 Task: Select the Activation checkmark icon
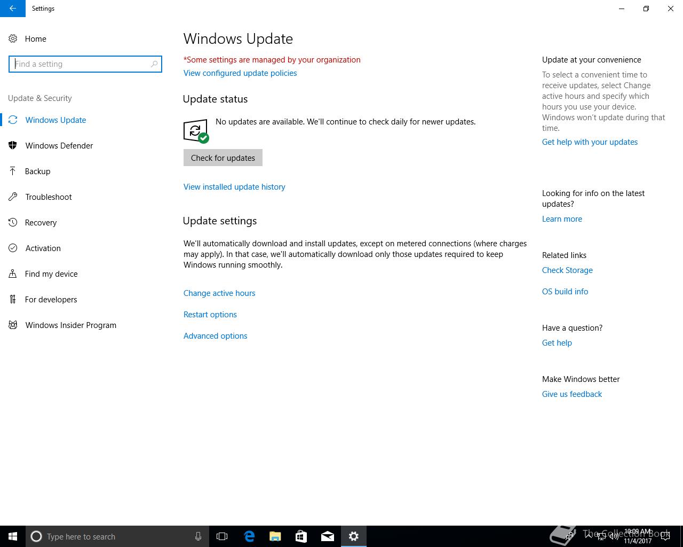click(x=13, y=248)
